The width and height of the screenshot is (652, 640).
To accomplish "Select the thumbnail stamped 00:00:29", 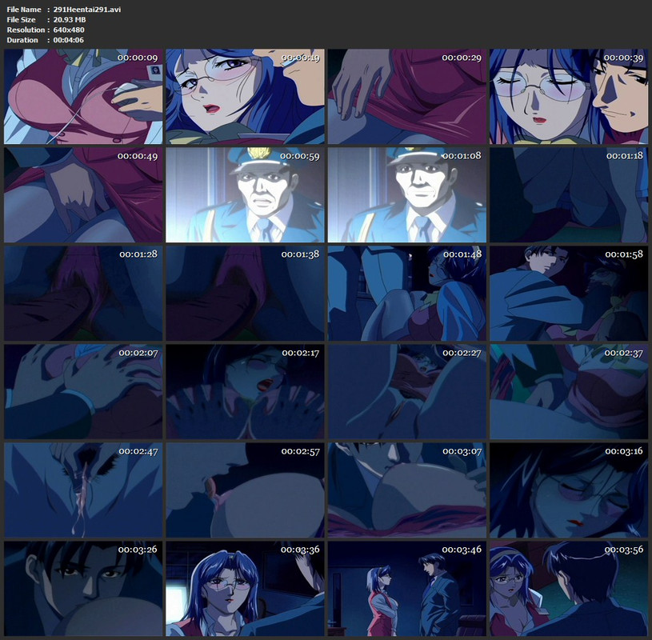I will pos(407,97).
